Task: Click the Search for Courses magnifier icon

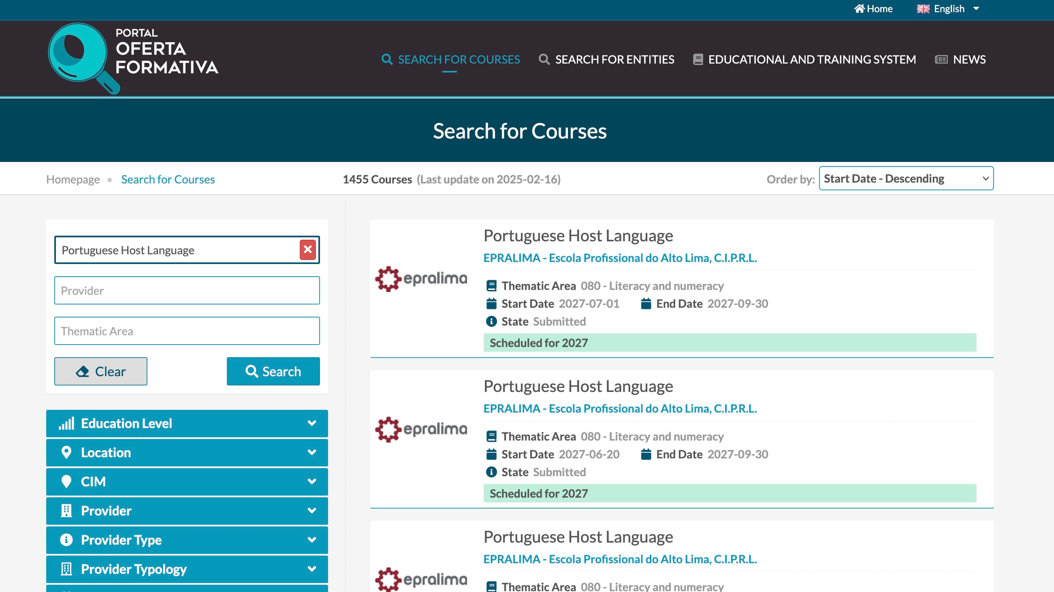Action: point(387,60)
